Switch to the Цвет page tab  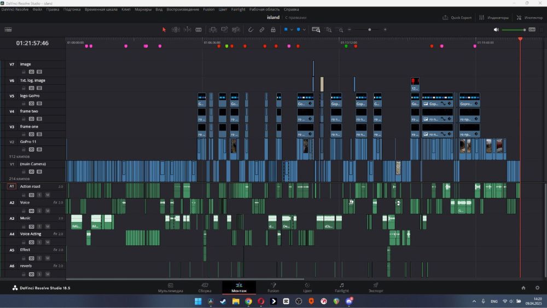[307, 288]
